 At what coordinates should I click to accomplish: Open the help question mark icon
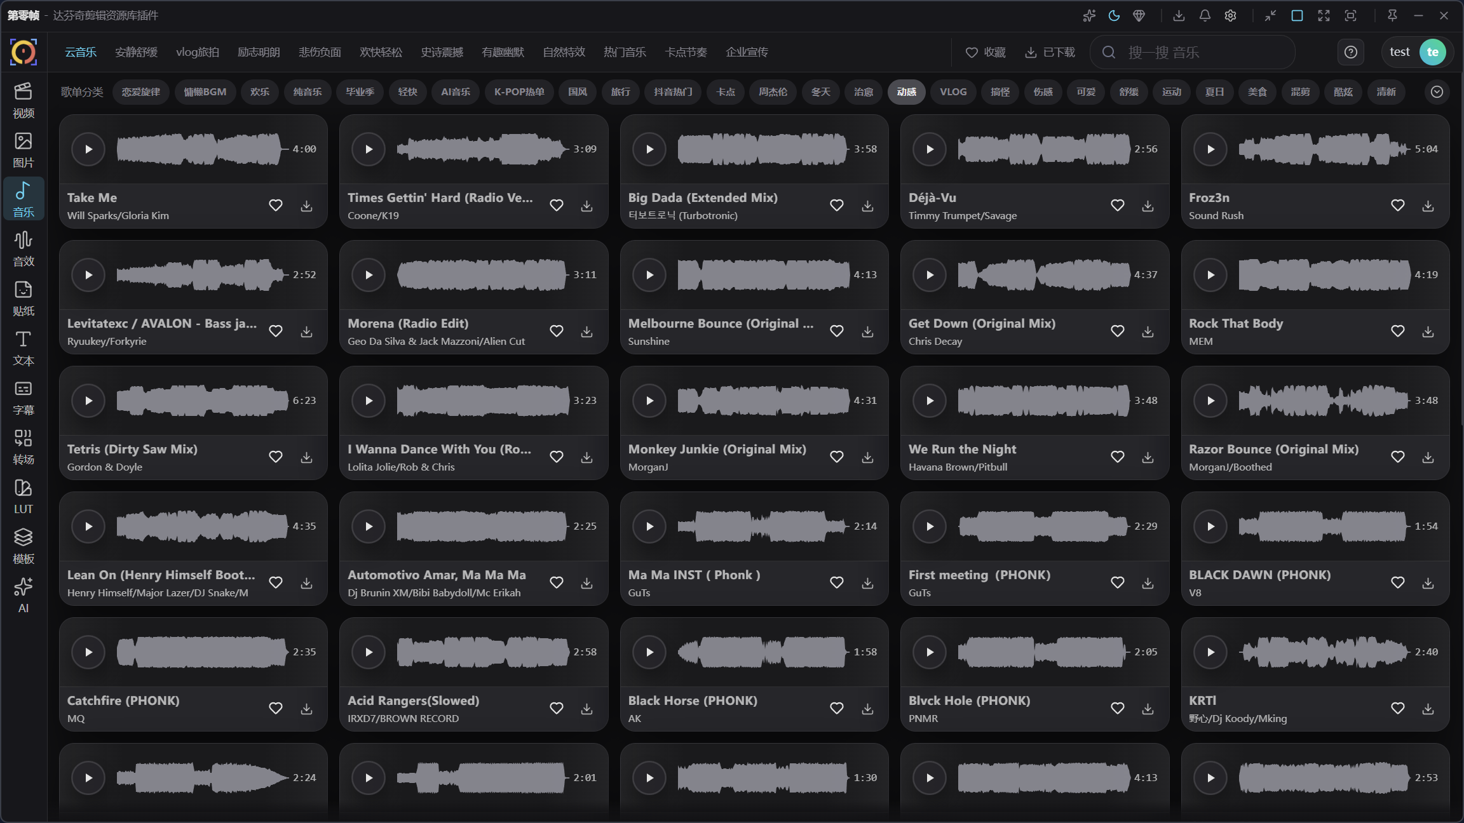(x=1351, y=52)
